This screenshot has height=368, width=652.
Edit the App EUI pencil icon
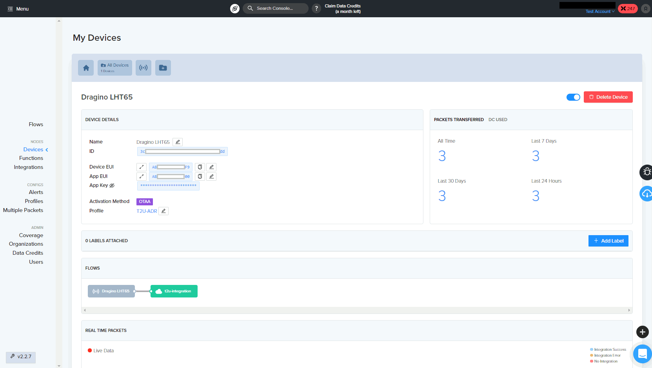tap(211, 176)
